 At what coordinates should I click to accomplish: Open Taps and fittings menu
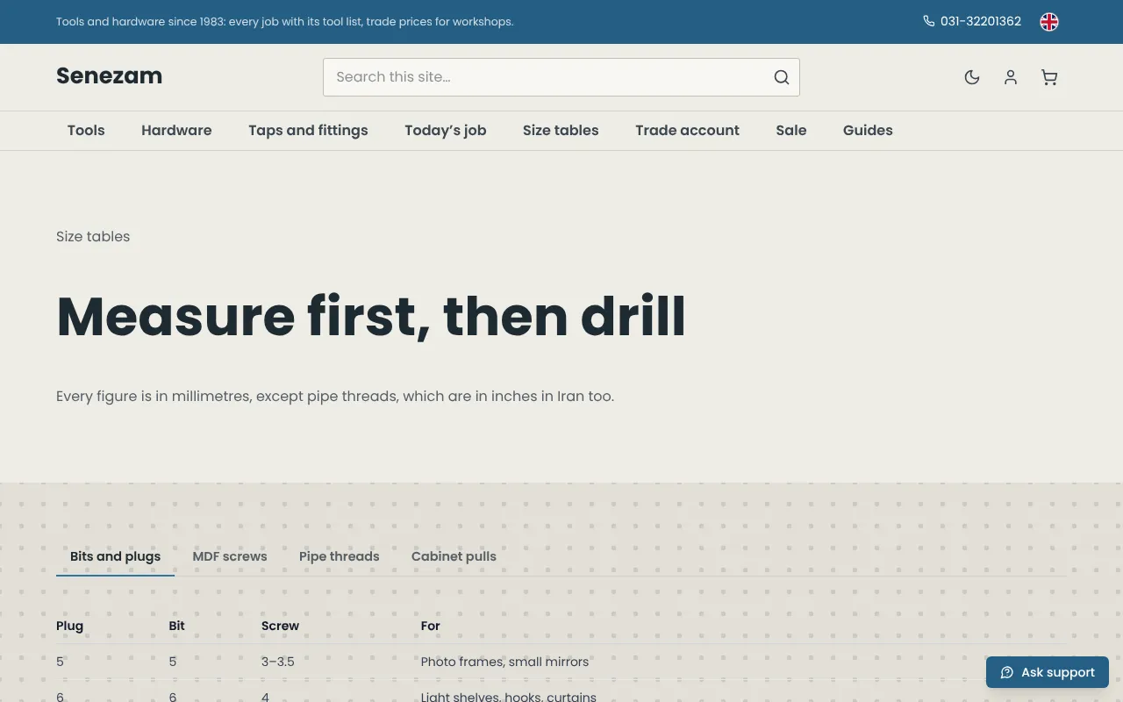pos(308,130)
